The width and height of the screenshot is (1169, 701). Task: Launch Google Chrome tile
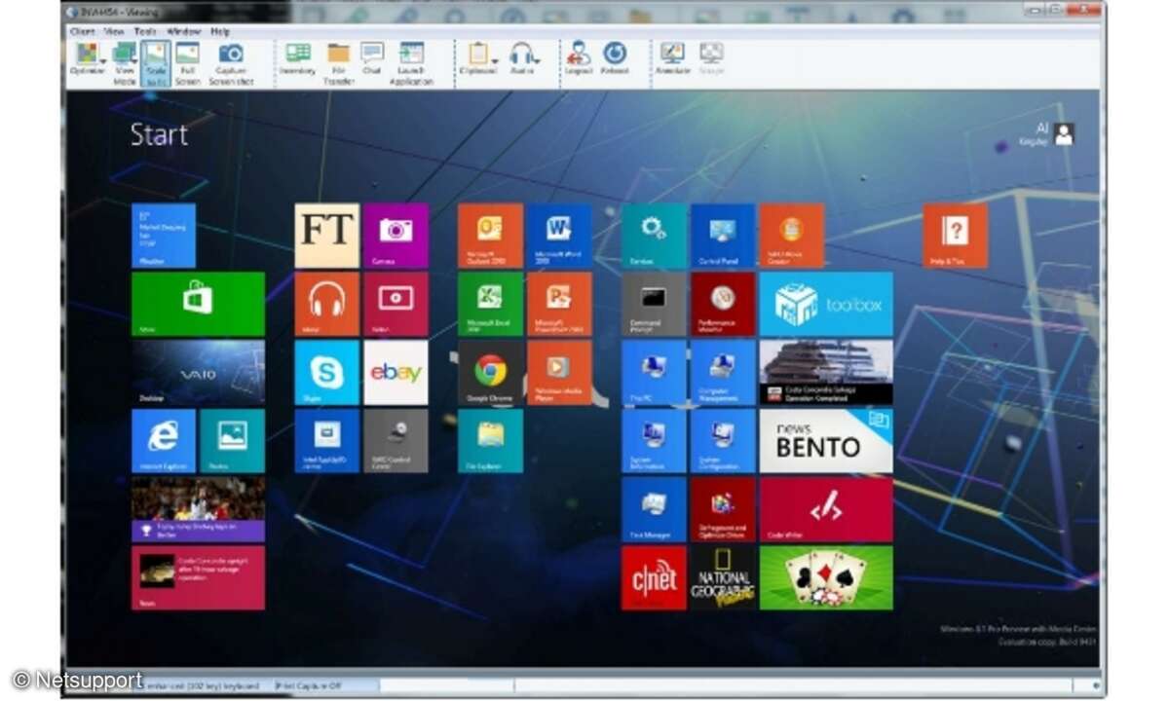coord(490,373)
